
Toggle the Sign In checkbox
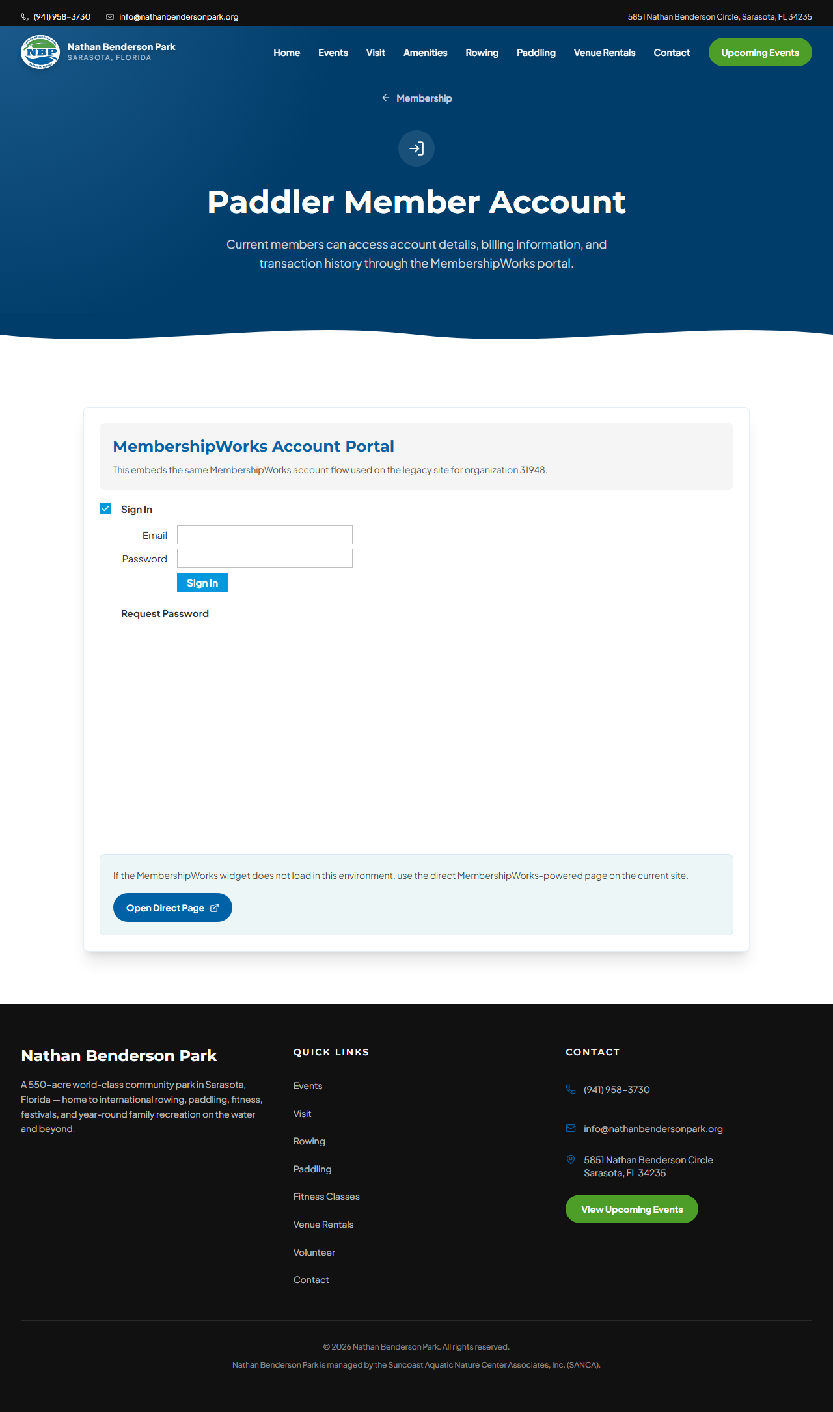click(x=105, y=508)
